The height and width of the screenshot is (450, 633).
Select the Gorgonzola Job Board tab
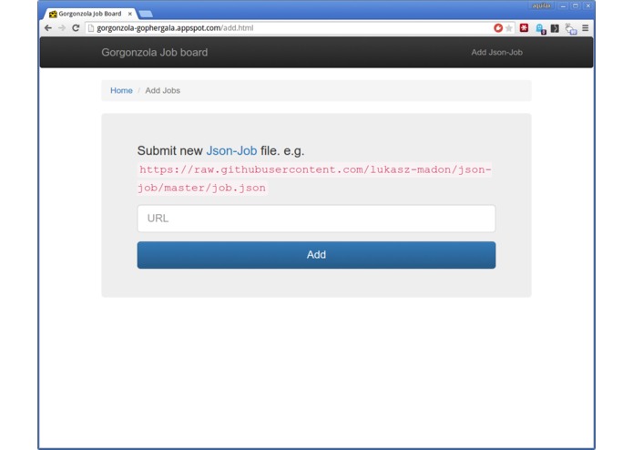coord(89,14)
